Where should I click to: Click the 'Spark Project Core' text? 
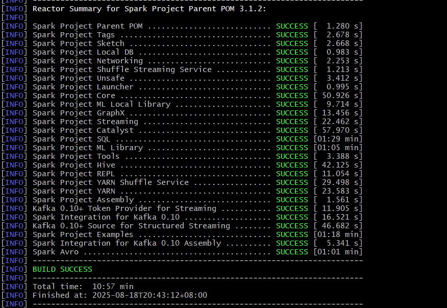pos(74,96)
